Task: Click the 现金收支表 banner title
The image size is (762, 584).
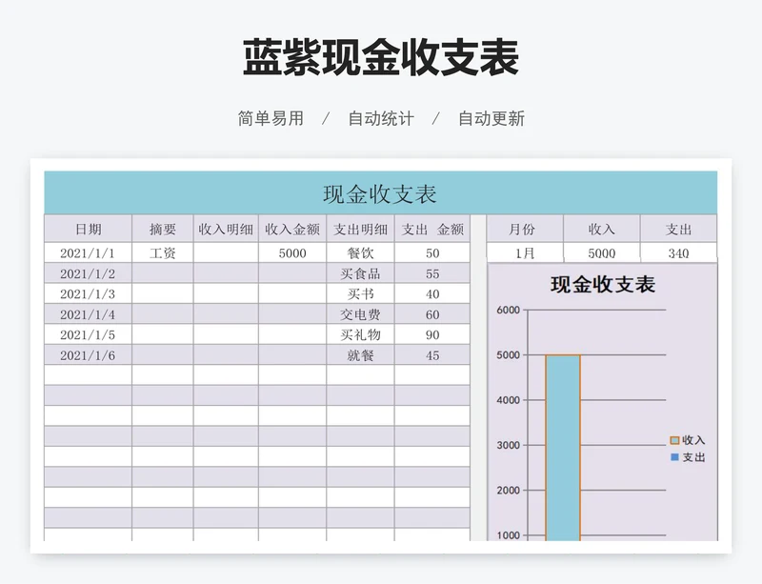Action: (x=380, y=194)
